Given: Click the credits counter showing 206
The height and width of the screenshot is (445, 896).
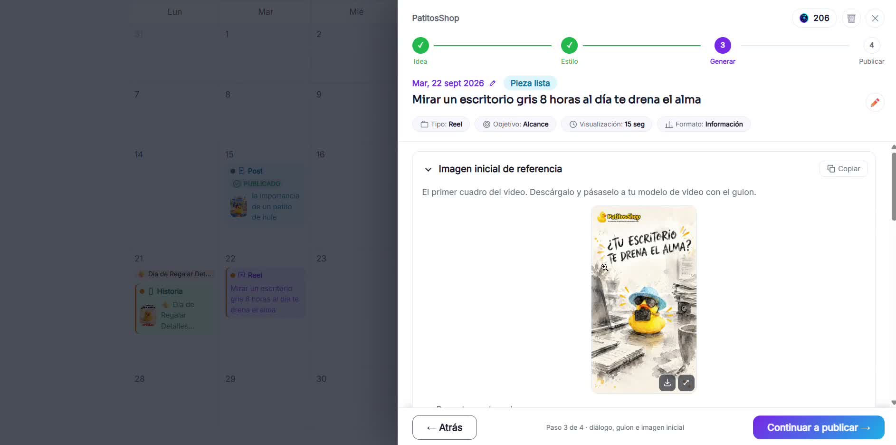Looking at the screenshot, I should [x=814, y=18].
